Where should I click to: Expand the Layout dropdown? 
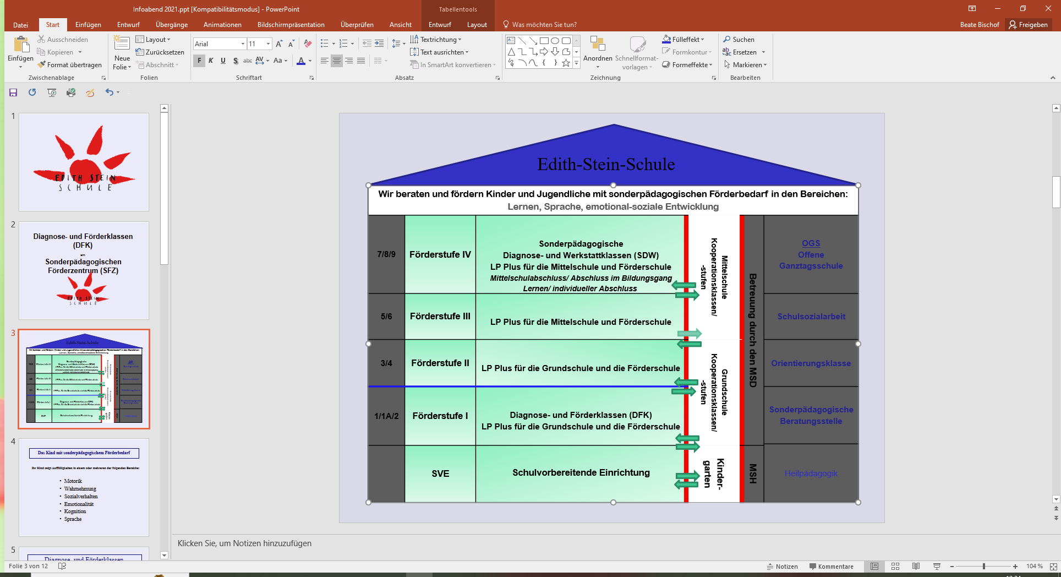153,40
